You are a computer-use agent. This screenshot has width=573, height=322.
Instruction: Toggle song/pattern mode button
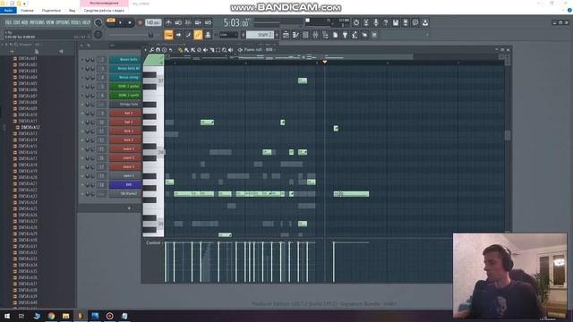(111, 22)
